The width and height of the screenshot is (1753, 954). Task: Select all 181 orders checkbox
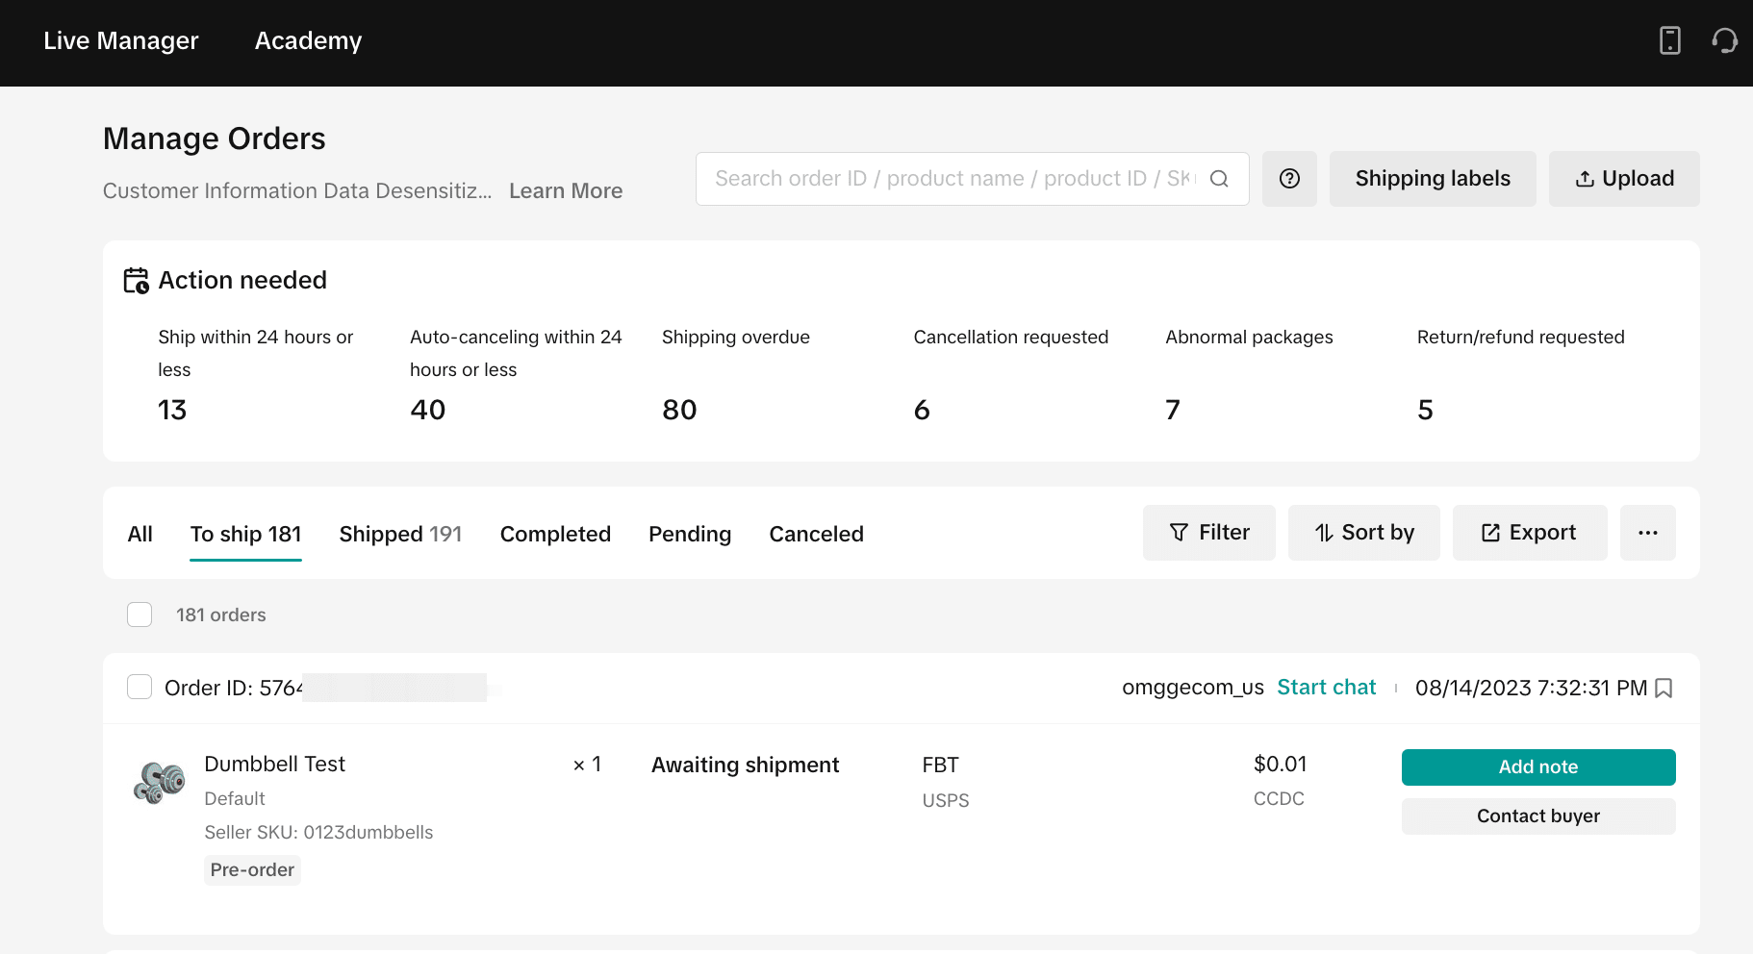click(x=140, y=615)
